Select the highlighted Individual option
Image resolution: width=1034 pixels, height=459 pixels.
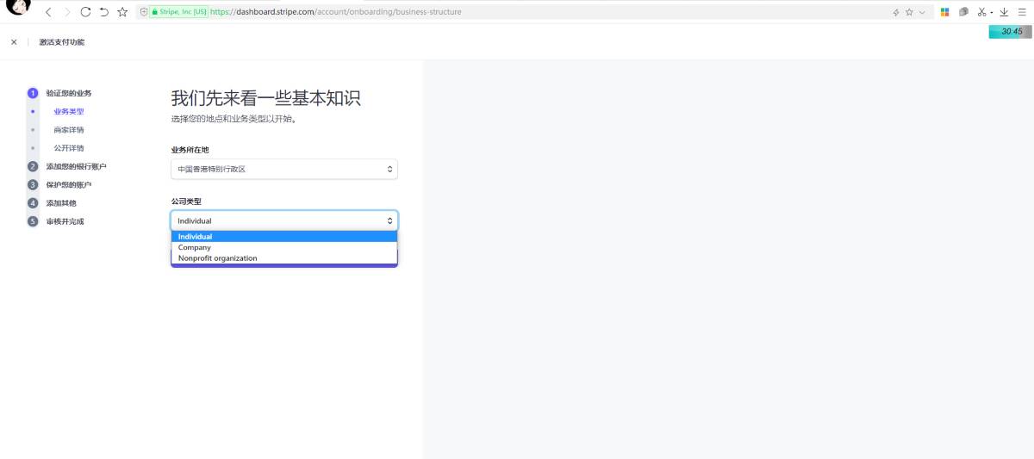point(196,237)
